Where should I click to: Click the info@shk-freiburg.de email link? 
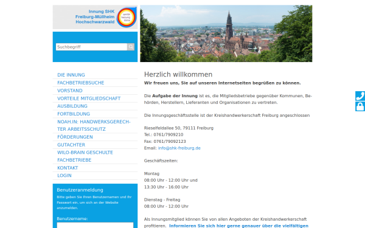click(x=179, y=148)
